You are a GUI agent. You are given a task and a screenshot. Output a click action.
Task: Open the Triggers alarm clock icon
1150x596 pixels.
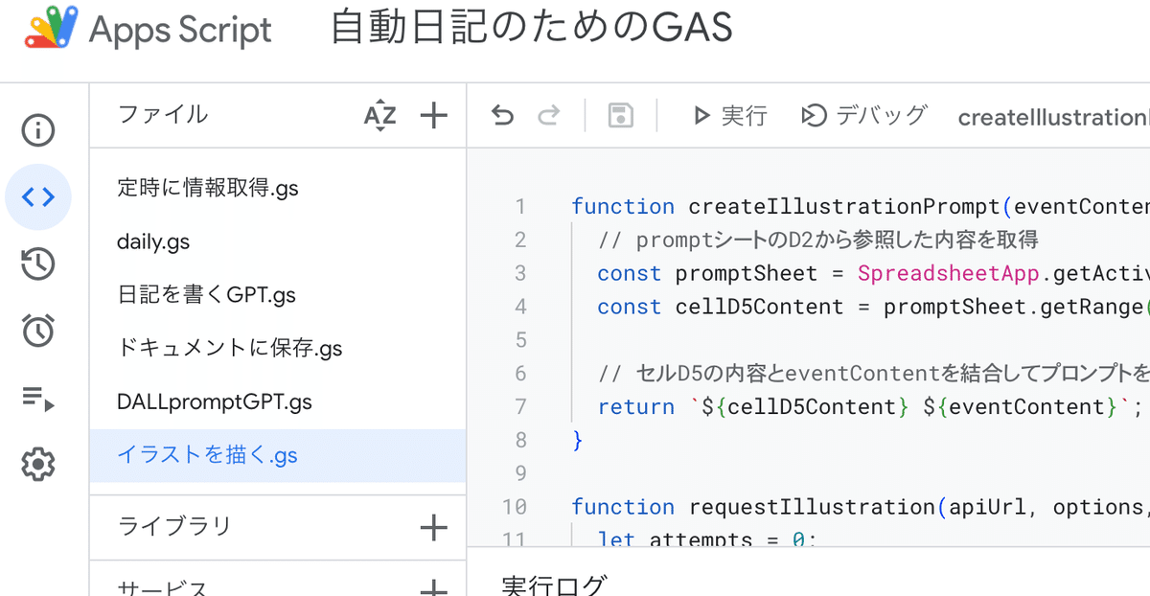pos(38,332)
